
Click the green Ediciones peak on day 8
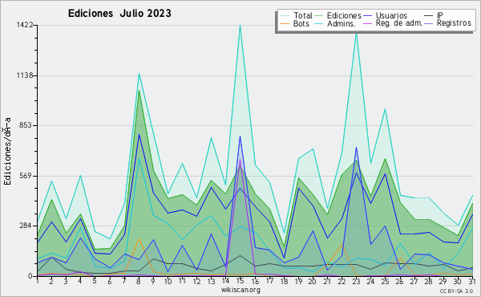(x=139, y=91)
